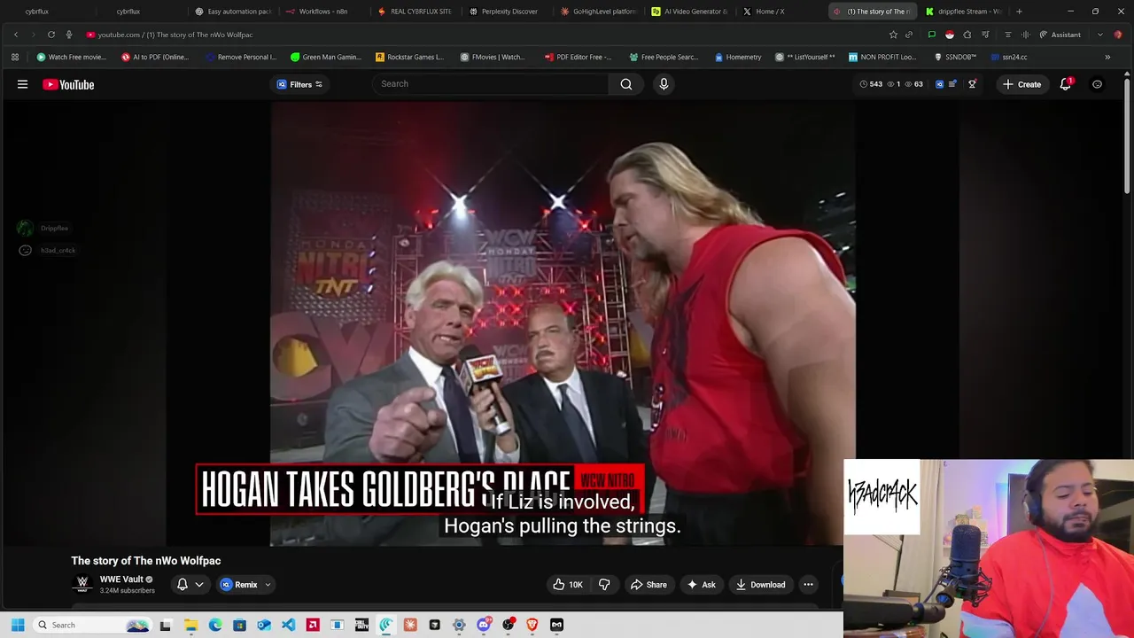
Task: Open the WWE Vault channel avatar
Action: (x=82, y=584)
